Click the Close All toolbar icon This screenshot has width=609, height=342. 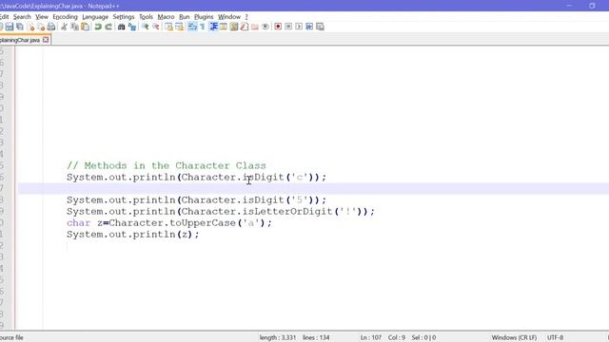pyautogui.click(x=41, y=27)
